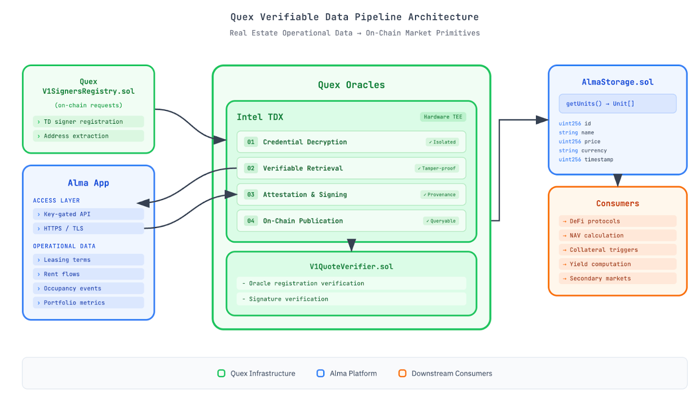Viewport: 699px width, 399px height.
Task: Click the OPERATIONAL DATA section label
Action: [x=64, y=246]
